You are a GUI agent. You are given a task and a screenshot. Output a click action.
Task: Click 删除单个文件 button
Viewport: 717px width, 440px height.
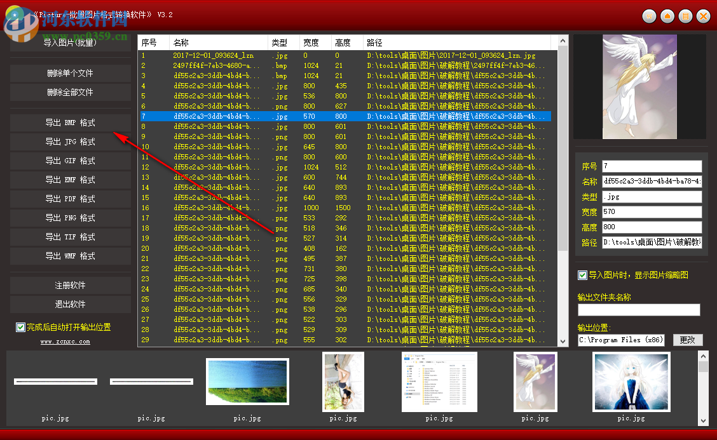70,73
